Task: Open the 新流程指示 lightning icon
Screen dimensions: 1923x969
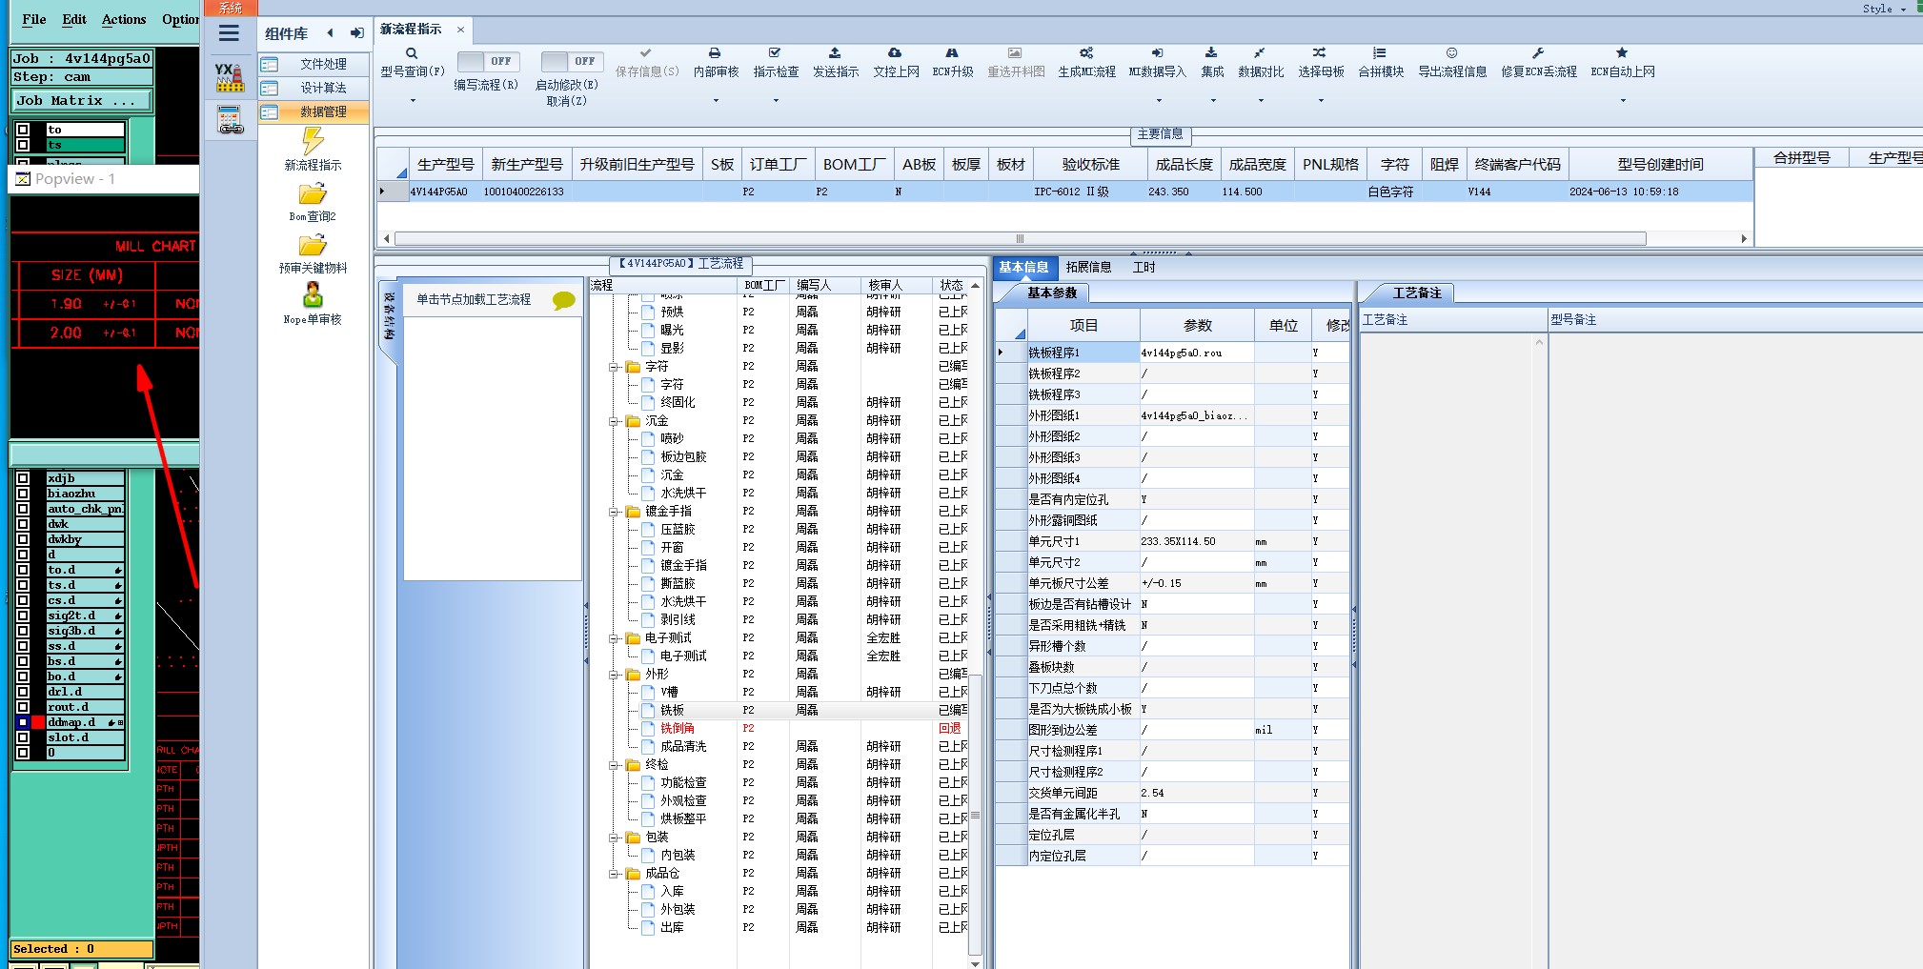Action: [313, 141]
